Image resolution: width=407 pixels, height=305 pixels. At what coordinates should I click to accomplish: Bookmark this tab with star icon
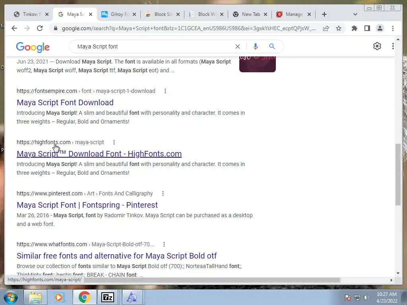[x=339, y=28]
